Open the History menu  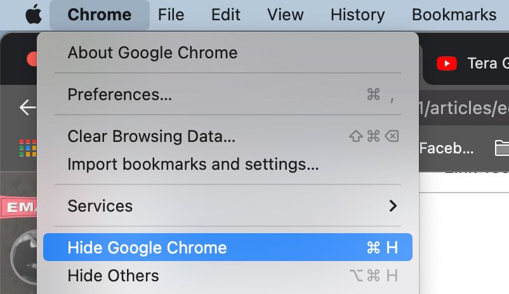(x=357, y=15)
